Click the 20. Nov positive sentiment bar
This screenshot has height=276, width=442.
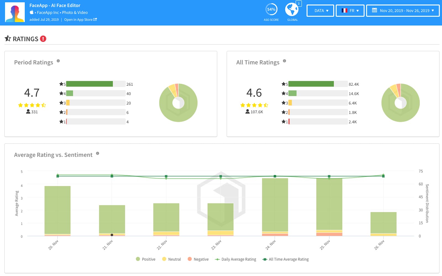[57, 210]
